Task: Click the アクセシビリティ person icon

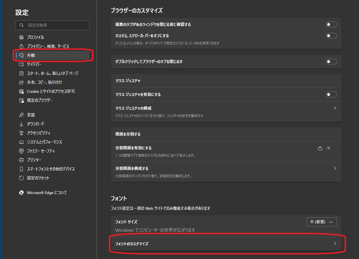Action: (21, 133)
